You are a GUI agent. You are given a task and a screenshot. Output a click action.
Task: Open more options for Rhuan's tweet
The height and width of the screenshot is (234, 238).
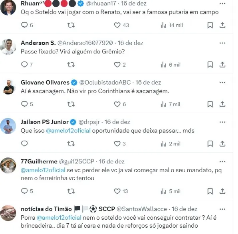tap(222, 4)
